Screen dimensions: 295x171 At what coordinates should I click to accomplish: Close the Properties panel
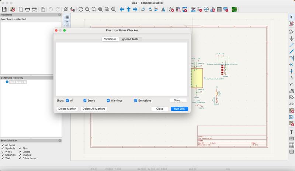point(60,15)
